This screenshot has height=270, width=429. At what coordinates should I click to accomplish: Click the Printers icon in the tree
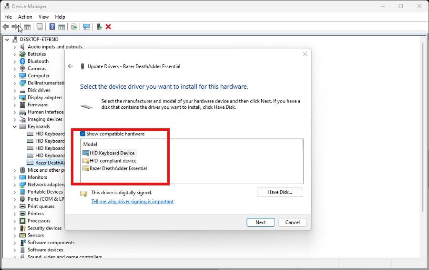(22, 214)
